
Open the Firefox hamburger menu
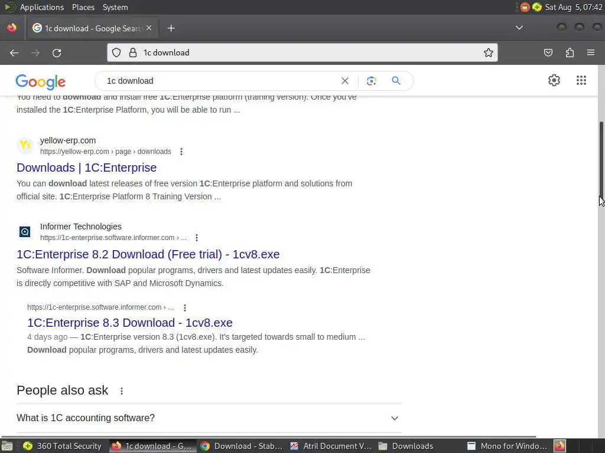point(591,52)
